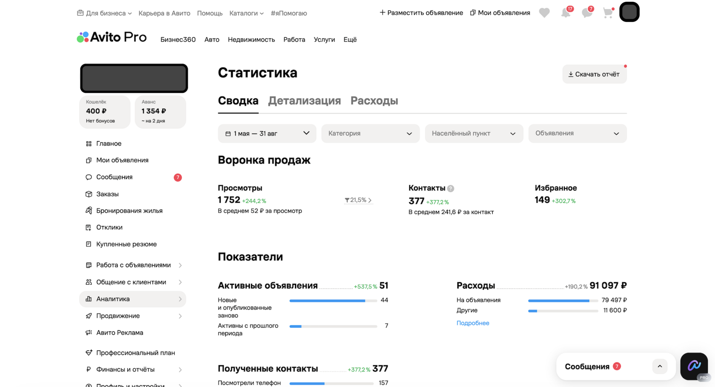Open the shopping cart icon
This screenshot has height=387, width=715.
point(608,13)
